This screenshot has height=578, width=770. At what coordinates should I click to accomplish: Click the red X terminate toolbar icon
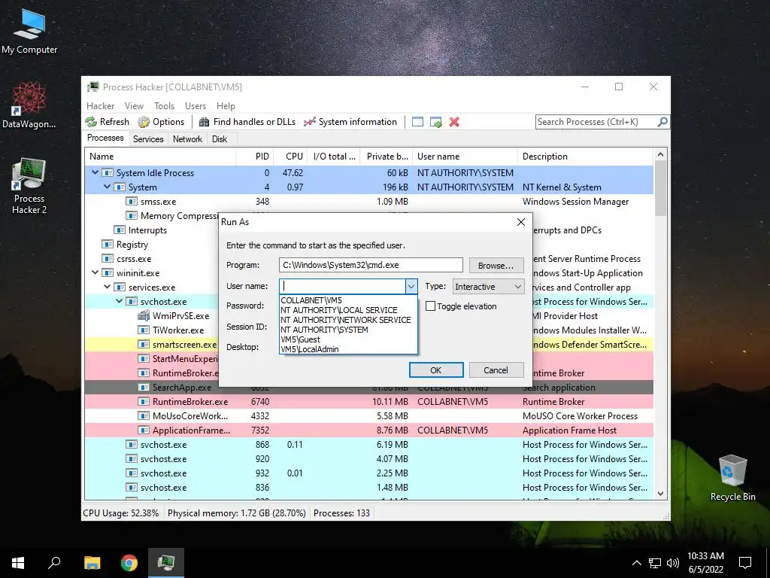click(454, 122)
